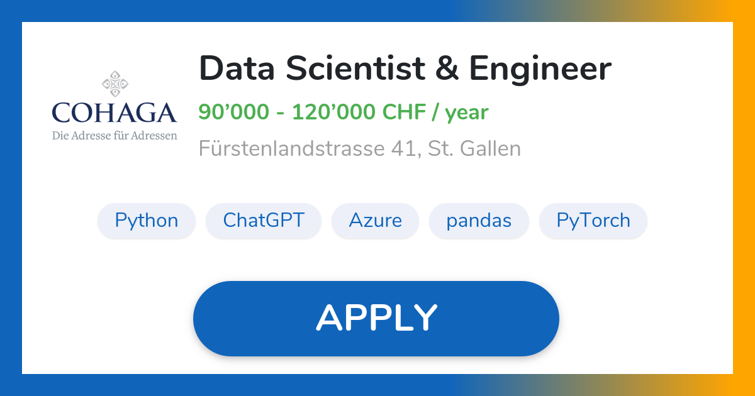Select the Azure skill tag
755x396 pixels.
[x=375, y=221]
